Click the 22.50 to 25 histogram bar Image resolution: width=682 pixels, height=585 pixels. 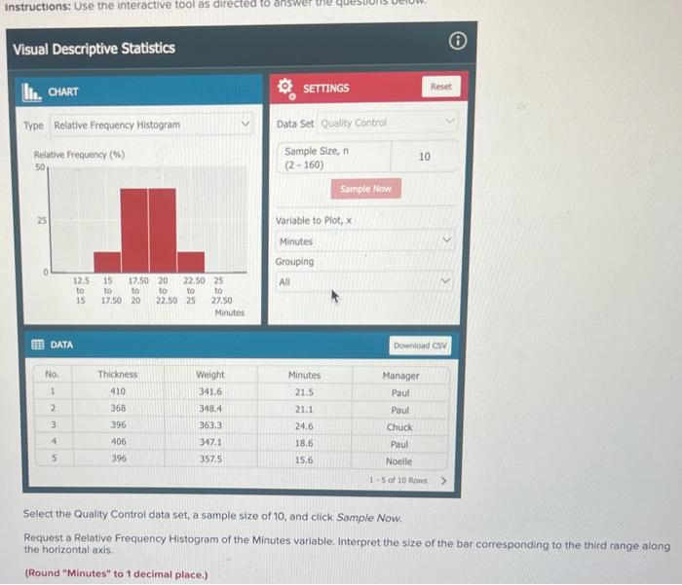pos(191,262)
